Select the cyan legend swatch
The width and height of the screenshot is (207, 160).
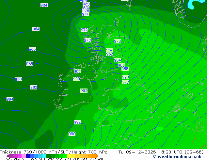point(44,156)
